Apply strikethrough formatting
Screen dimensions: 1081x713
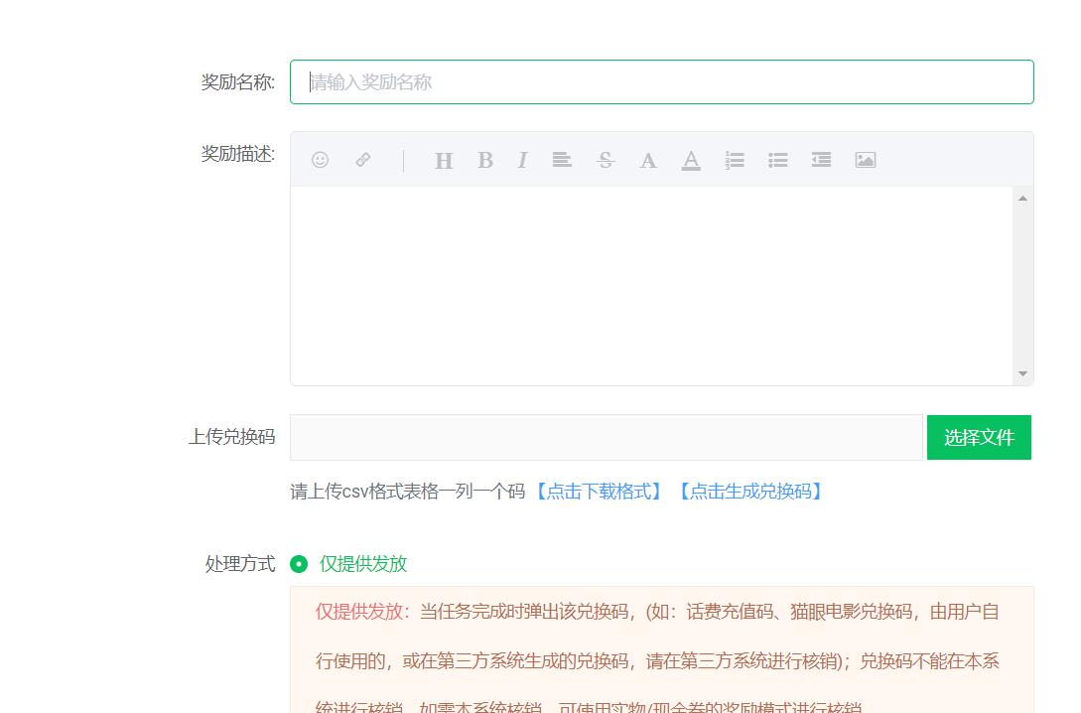[x=606, y=161]
